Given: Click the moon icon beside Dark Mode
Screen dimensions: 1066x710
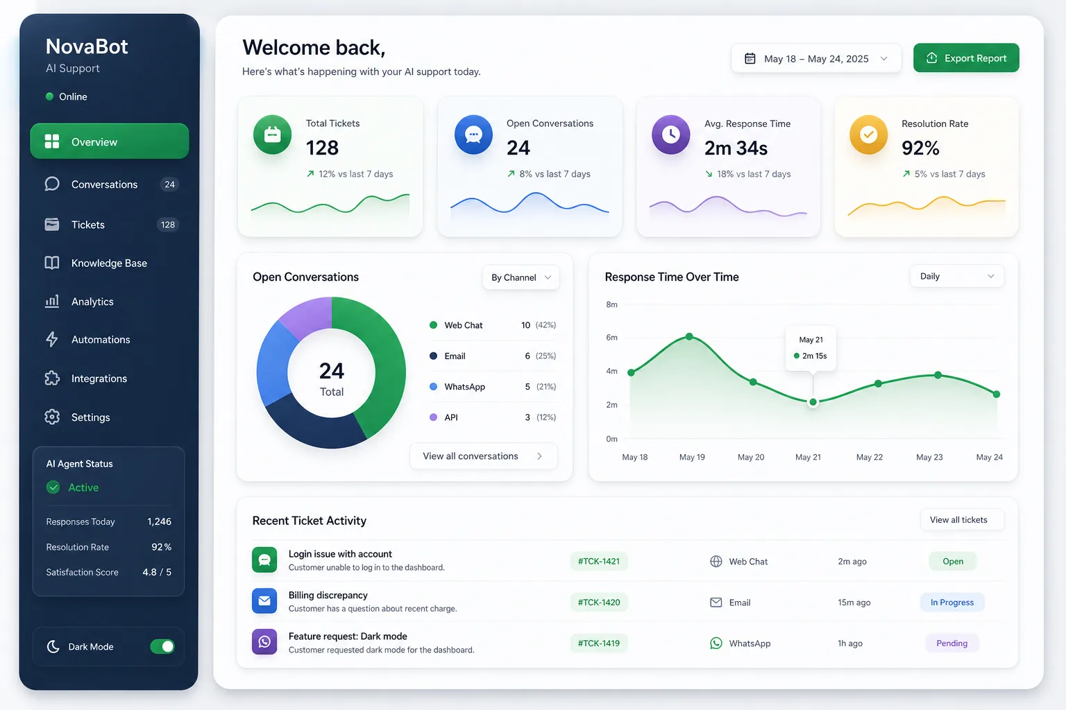Looking at the screenshot, I should (53, 647).
